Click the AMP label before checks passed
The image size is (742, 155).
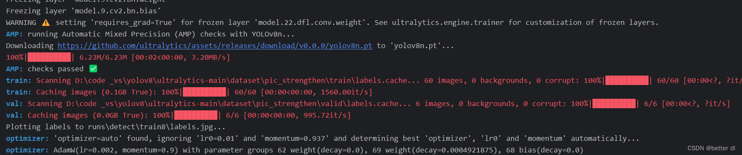(14, 69)
